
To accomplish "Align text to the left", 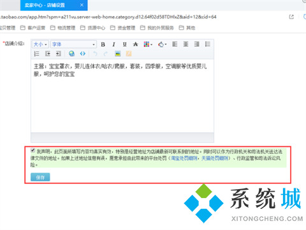I will pyautogui.click(x=175, y=44).
